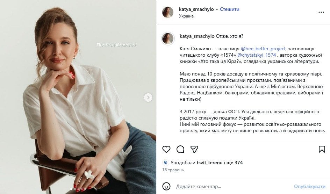Open the three-dot more options menu
Image resolution: width=330 pixels, height=194 pixels.
click(321, 12)
